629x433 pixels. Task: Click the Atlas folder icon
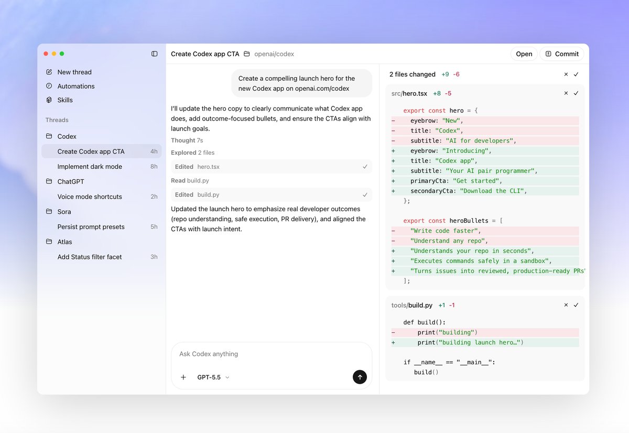tap(49, 242)
